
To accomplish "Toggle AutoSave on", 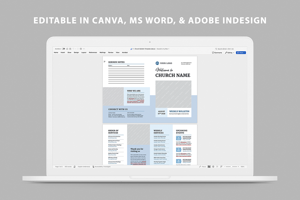I will click(63, 48).
